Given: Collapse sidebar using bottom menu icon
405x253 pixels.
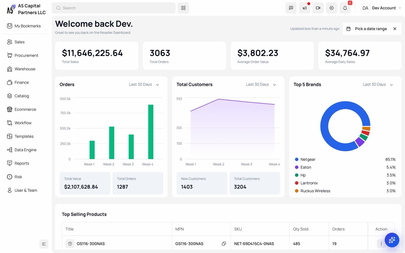Looking at the screenshot, I should tap(44, 244).
